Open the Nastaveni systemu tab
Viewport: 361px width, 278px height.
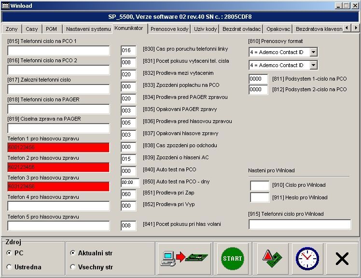88,29
